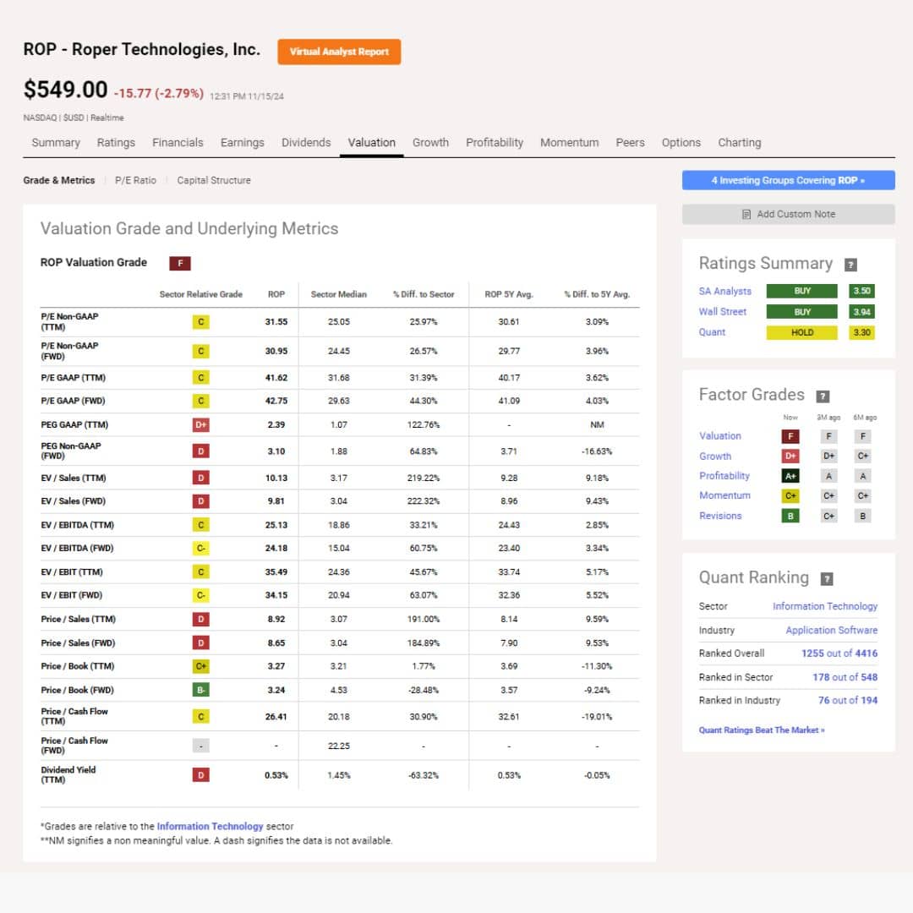Open the Dividends tab

click(306, 143)
